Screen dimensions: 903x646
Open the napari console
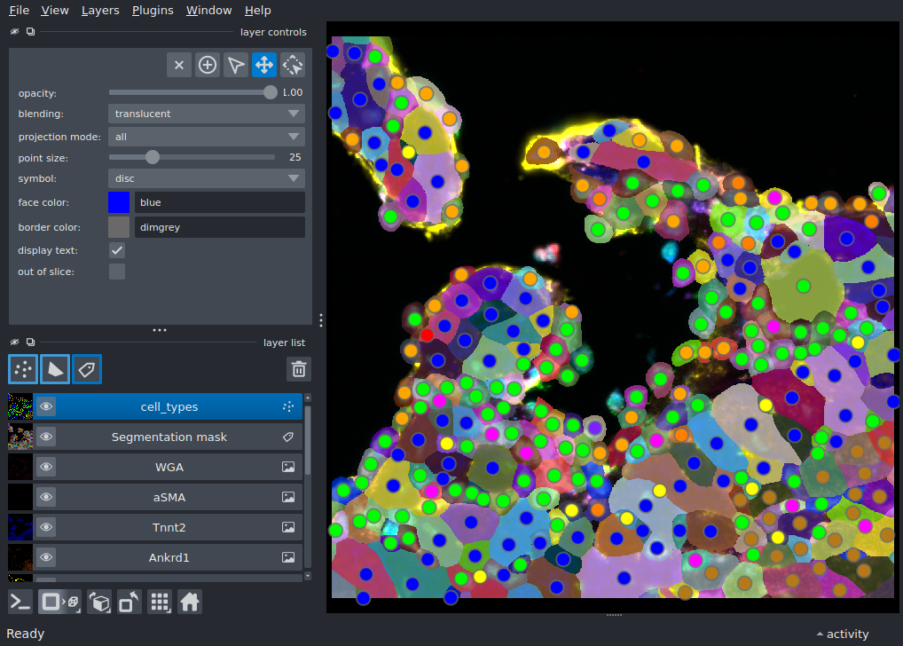21,602
